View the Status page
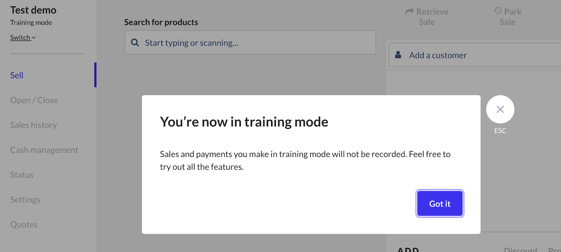This screenshot has width=561, height=252. point(22,175)
